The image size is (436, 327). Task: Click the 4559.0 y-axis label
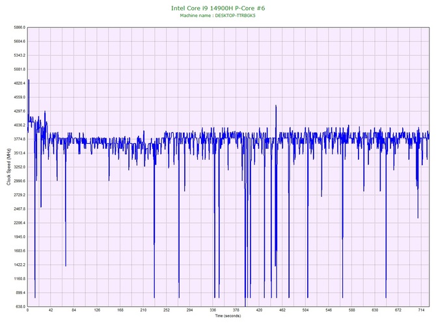20,98
